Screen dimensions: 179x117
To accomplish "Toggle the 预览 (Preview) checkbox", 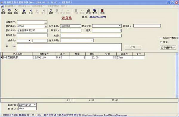I will coord(161,42).
